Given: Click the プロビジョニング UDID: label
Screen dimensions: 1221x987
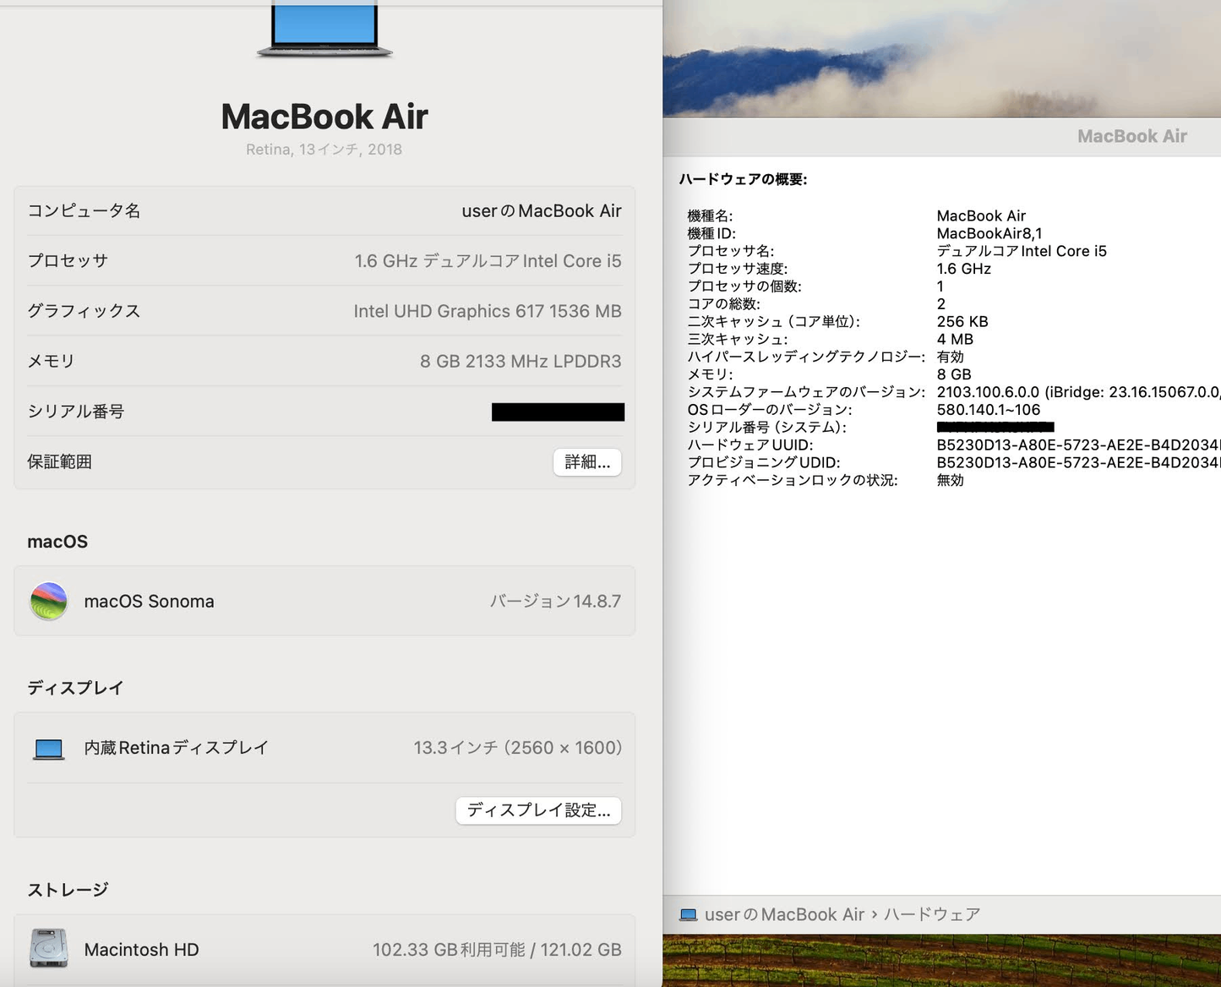Looking at the screenshot, I should coord(763,462).
